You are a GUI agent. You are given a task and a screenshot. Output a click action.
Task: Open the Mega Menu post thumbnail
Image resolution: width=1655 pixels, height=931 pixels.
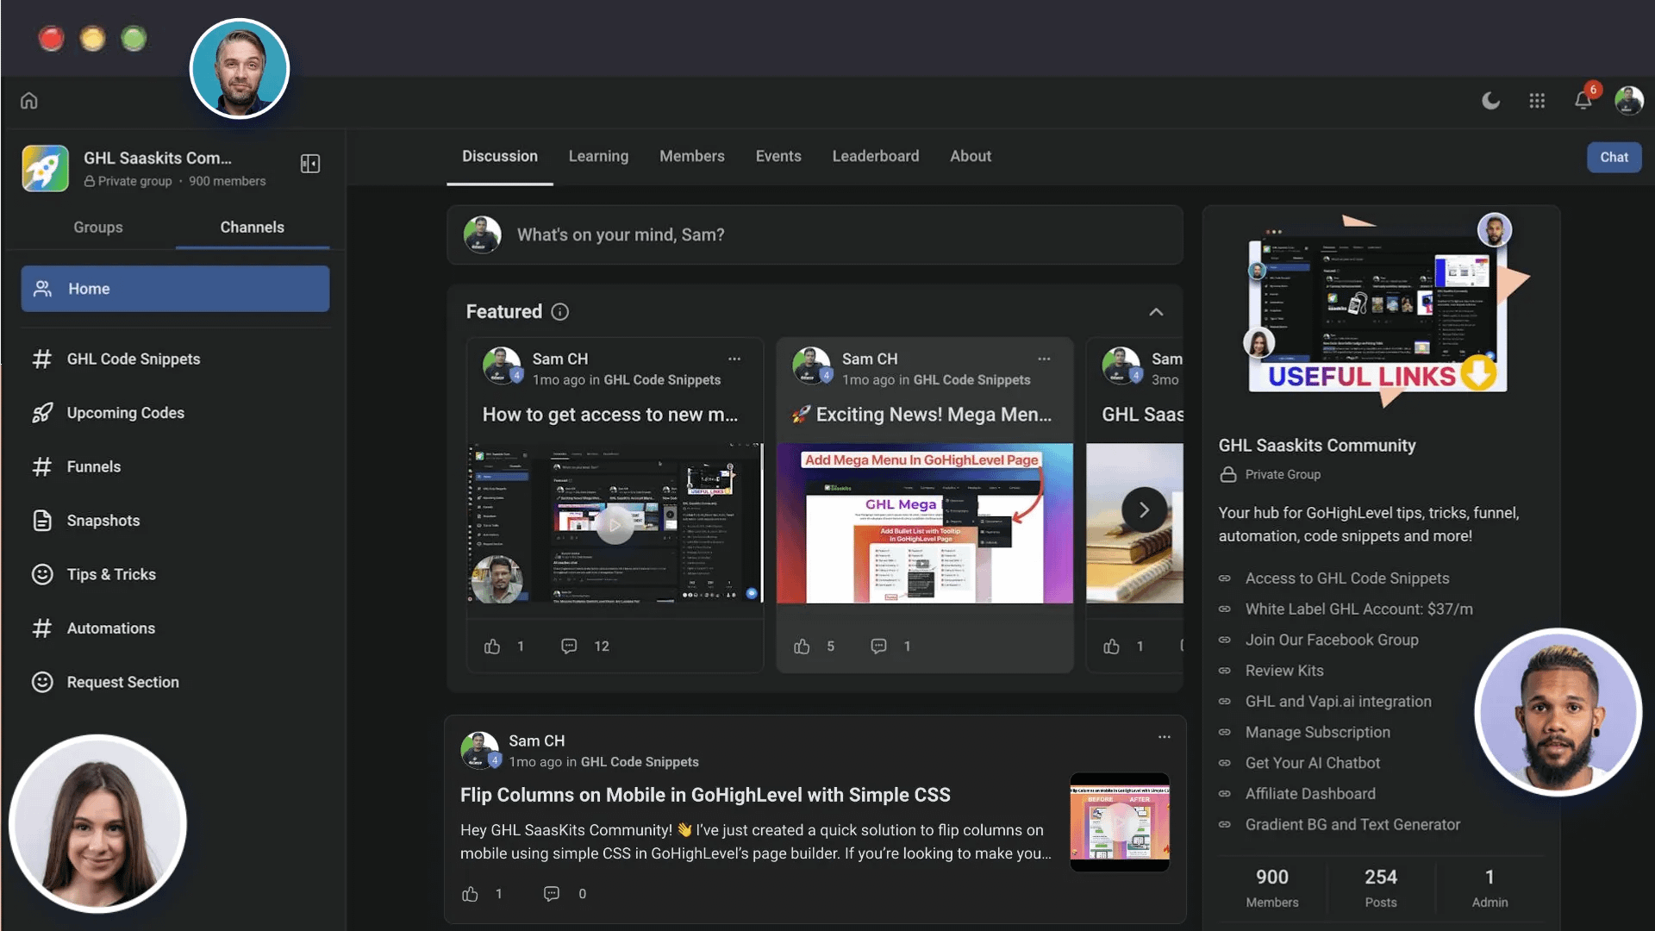[x=925, y=524]
